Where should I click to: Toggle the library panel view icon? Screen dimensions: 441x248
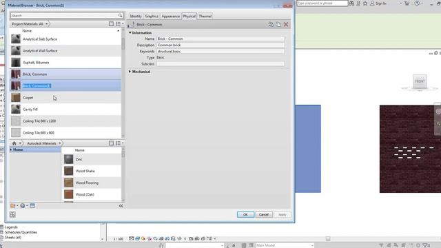(x=111, y=143)
